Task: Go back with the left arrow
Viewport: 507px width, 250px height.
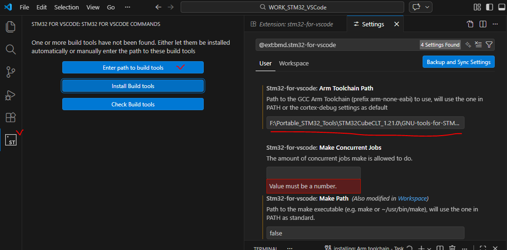Action: [158, 7]
